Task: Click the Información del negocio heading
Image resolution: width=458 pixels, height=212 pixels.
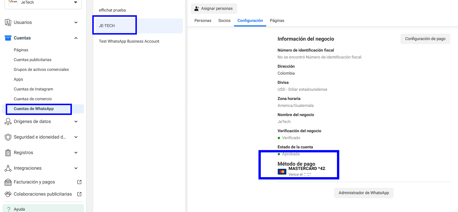Action: (306, 39)
